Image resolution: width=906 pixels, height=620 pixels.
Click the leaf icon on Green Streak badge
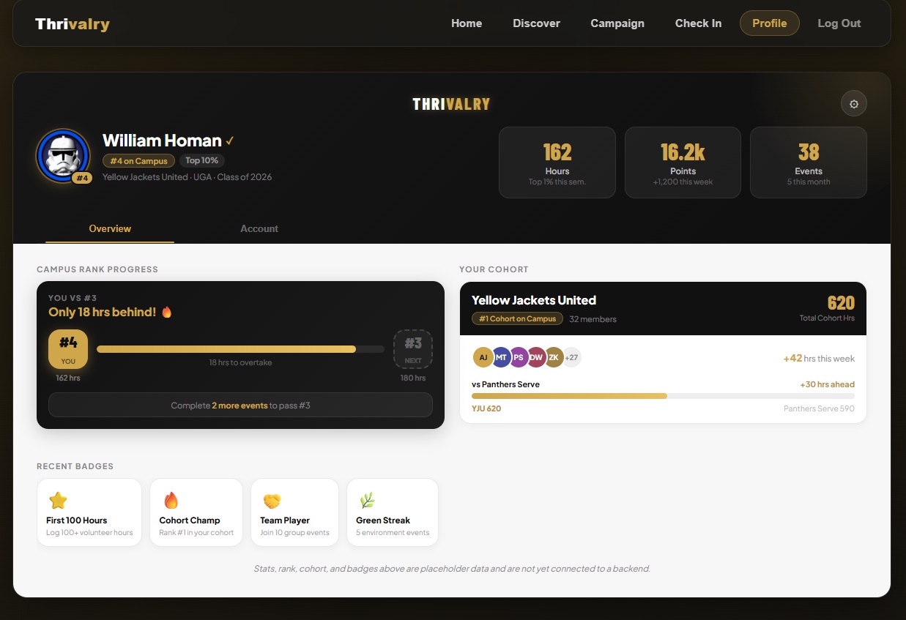coord(367,501)
